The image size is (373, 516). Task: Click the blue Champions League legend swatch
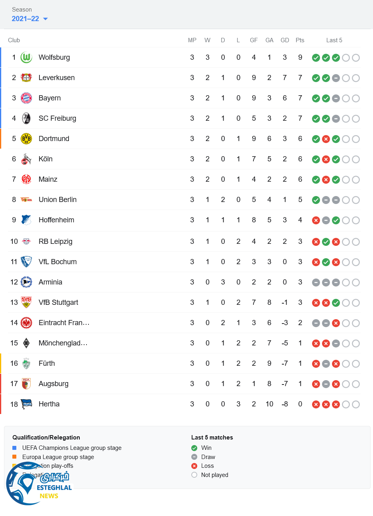pos(14,448)
